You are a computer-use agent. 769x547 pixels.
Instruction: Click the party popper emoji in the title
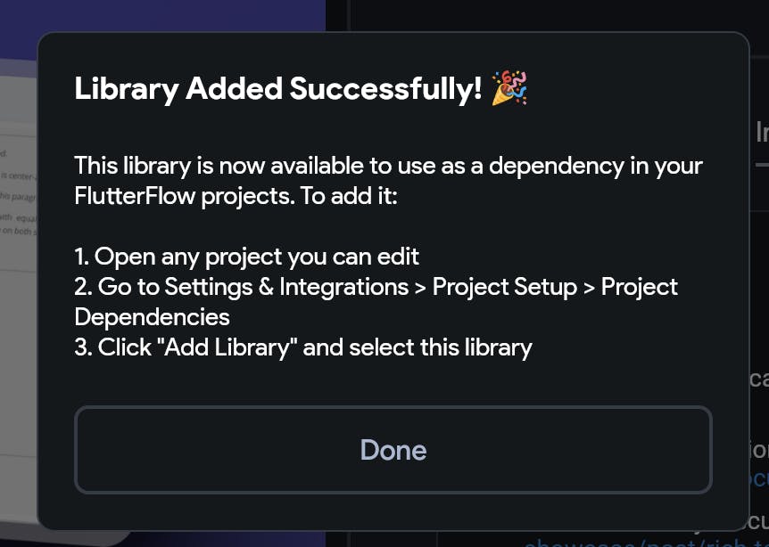[x=509, y=88]
